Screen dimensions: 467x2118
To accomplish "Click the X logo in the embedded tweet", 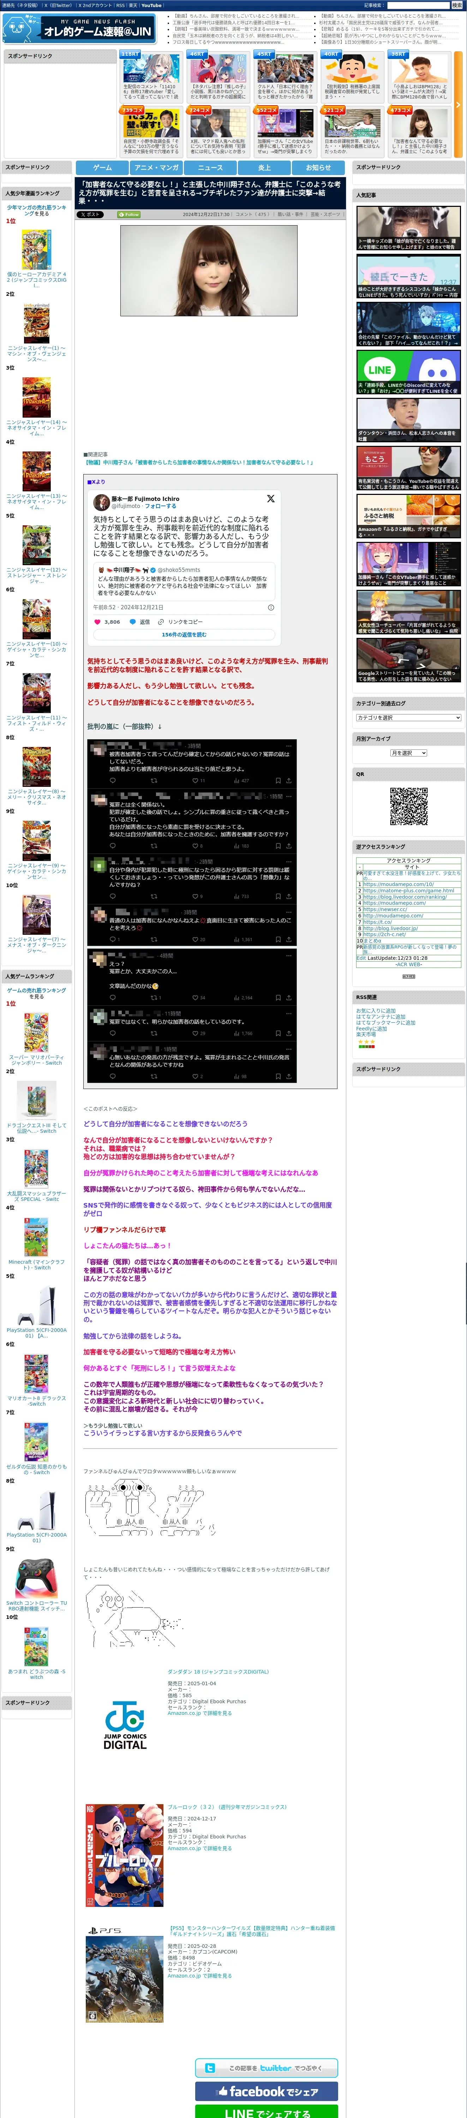I will [270, 498].
